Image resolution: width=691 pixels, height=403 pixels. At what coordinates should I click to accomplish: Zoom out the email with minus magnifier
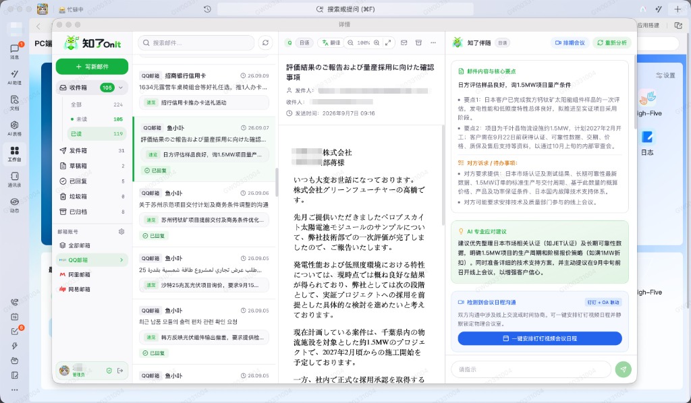pos(350,42)
